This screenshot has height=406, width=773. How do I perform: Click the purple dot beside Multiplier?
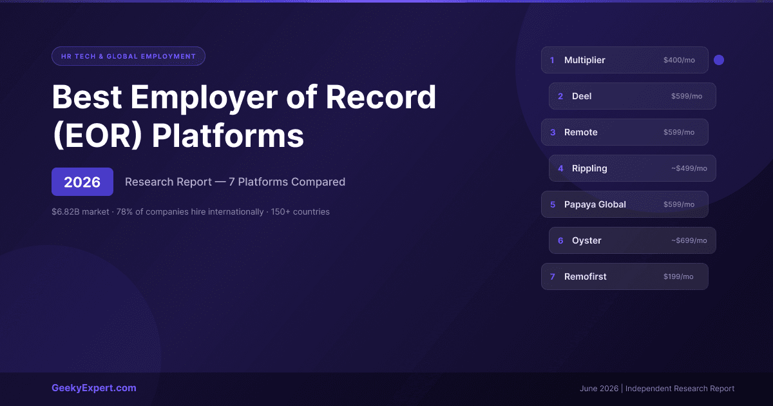[x=719, y=60]
